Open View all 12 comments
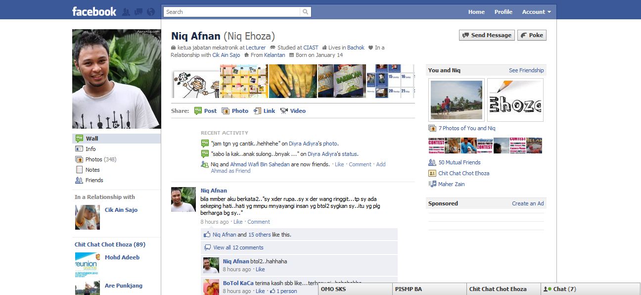641x295 pixels. 238,247
